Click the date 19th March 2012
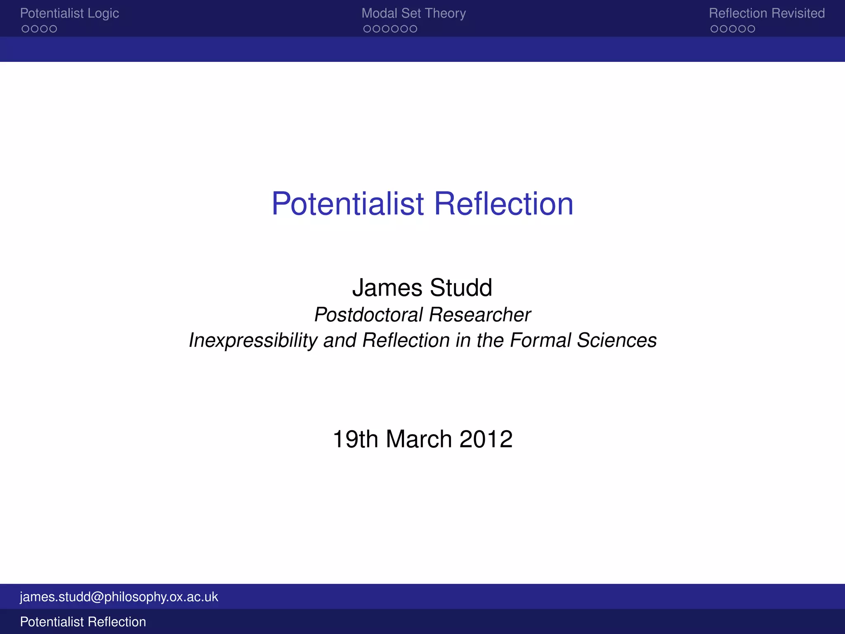This screenshot has width=845, height=634. 422,438
